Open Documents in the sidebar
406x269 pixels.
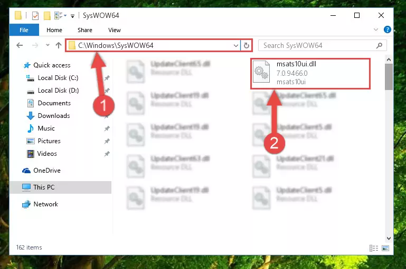(54, 103)
